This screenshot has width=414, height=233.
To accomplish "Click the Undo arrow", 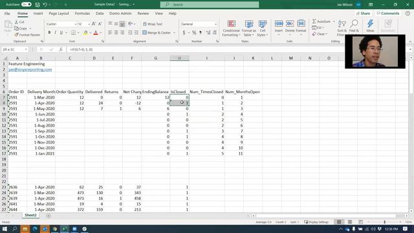I will click(45, 5).
